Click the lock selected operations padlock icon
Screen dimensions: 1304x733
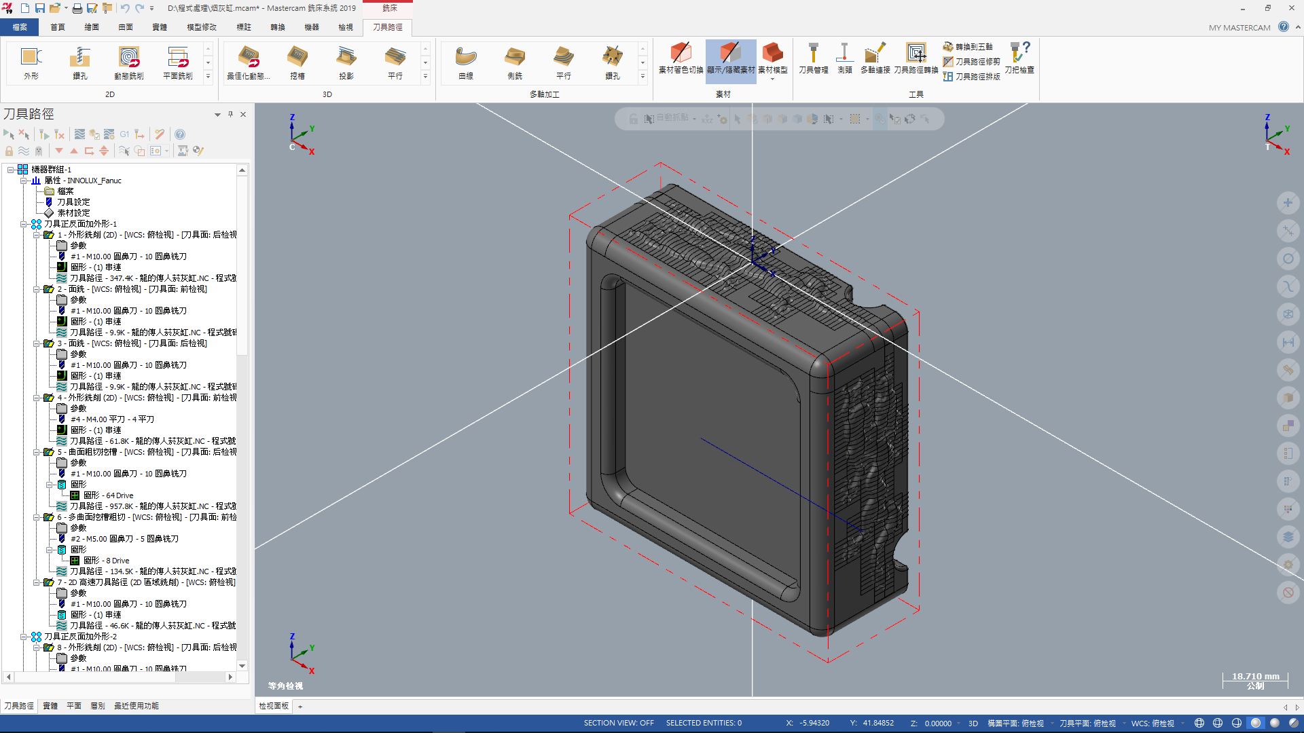click(9, 151)
